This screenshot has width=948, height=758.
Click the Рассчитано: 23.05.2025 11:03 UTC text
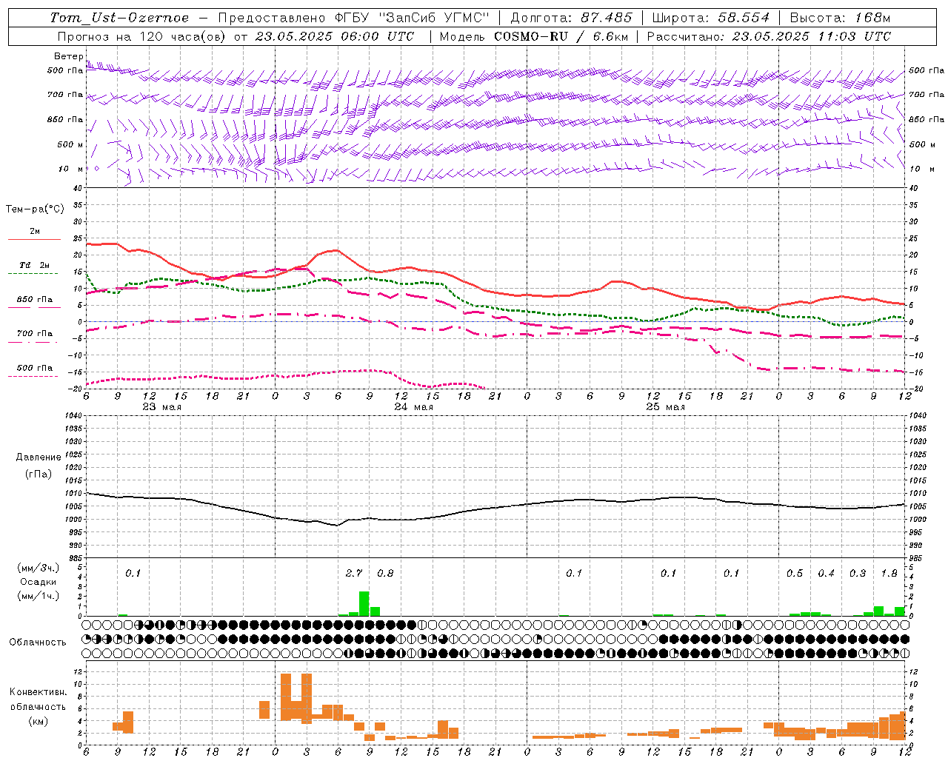click(769, 36)
